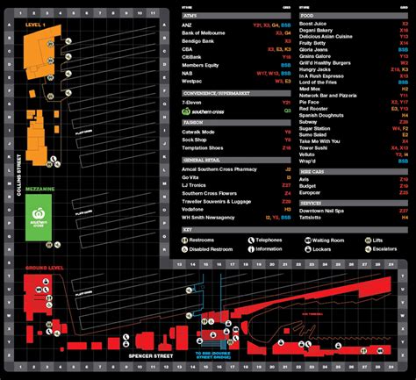
Task: Select the Hungry Jacks listing
Action: tap(354, 69)
